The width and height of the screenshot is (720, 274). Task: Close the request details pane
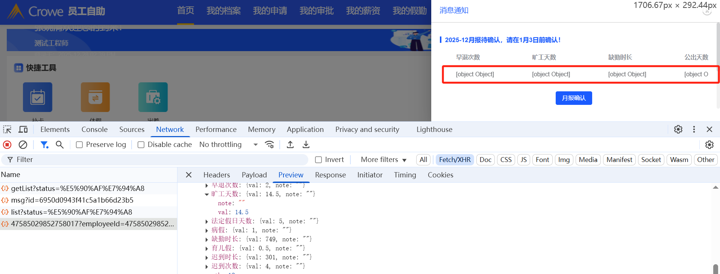(x=189, y=175)
